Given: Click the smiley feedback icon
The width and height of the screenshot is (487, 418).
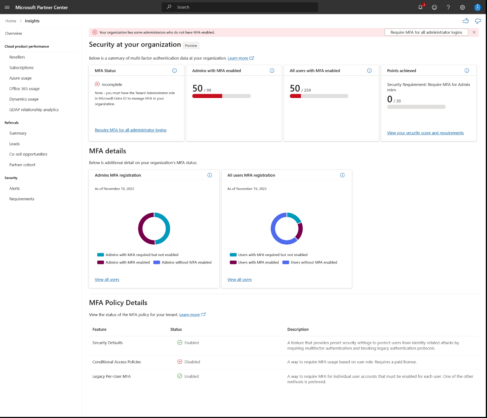Looking at the screenshot, I should pos(434,7).
